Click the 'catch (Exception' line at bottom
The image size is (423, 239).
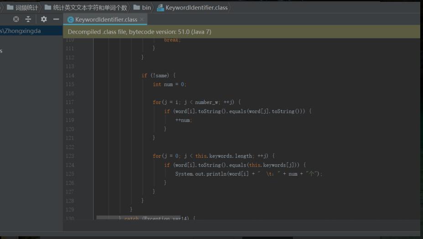tap(157, 218)
